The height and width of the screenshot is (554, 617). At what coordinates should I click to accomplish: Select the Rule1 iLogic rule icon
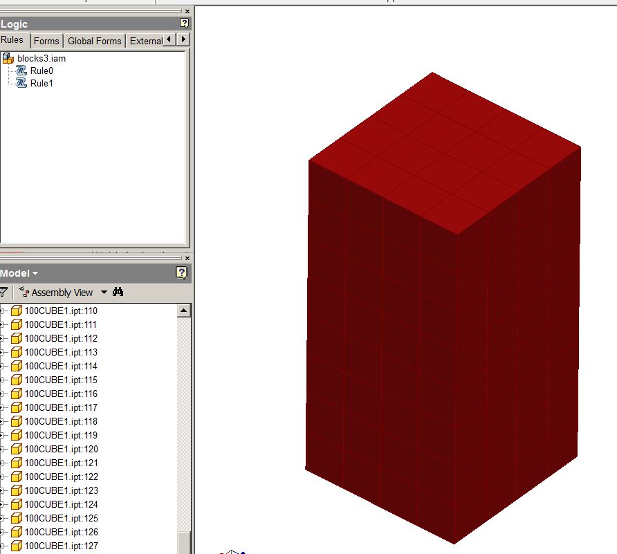[21, 83]
